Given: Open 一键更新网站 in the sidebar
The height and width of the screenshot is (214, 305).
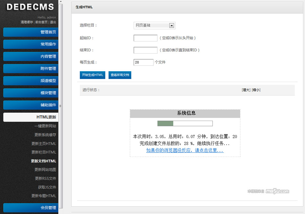Looking at the screenshot, I should tap(45, 126).
